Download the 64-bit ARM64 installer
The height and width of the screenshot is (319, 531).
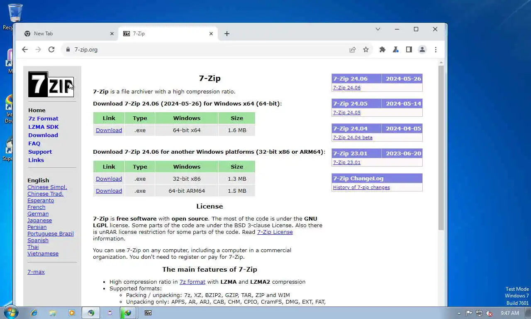pyautogui.click(x=109, y=191)
